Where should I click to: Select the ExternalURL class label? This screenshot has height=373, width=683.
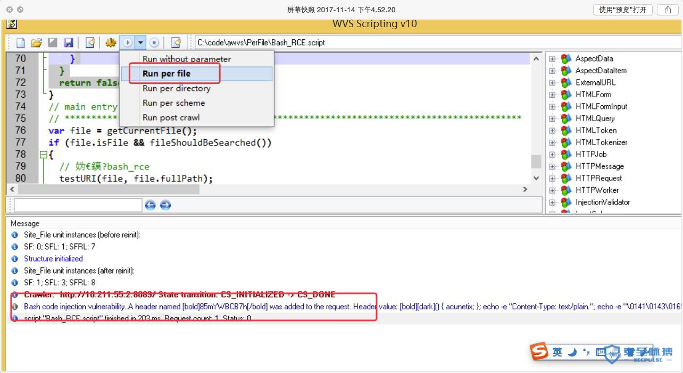[596, 82]
